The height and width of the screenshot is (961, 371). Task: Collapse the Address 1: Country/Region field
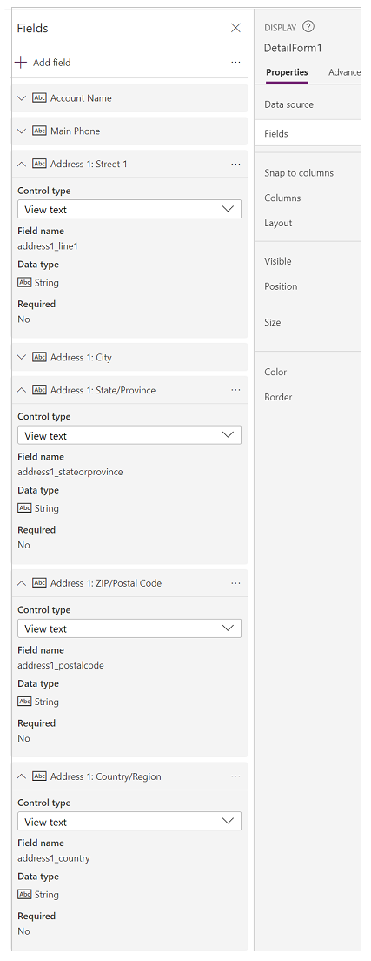click(22, 776)
